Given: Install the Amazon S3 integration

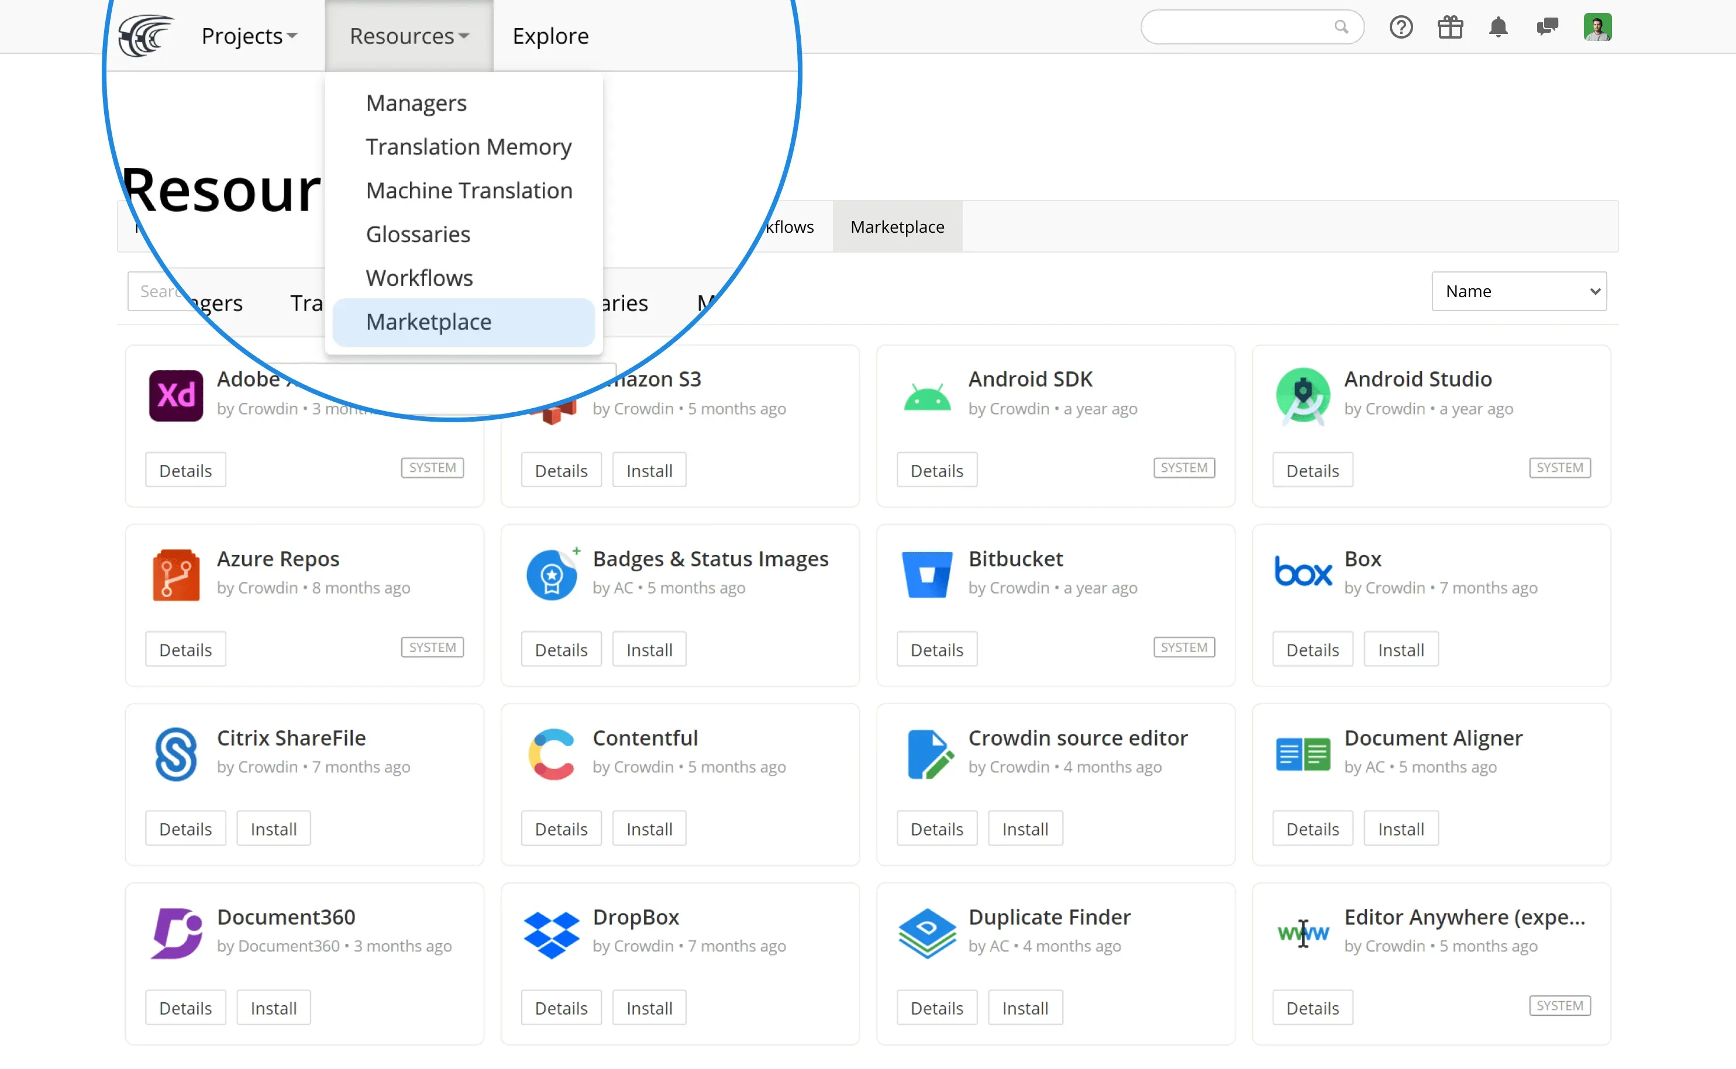Looking at the screenshot, I should pos(649,470).
